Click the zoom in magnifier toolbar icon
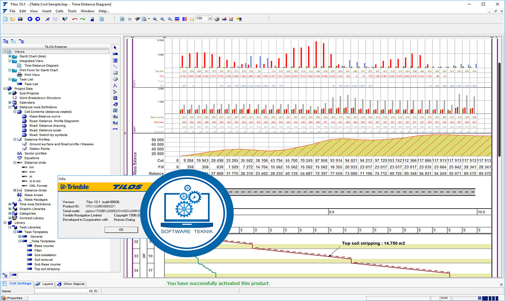The width and height of the screenshot is (505, 301). (x=155, y=19)
